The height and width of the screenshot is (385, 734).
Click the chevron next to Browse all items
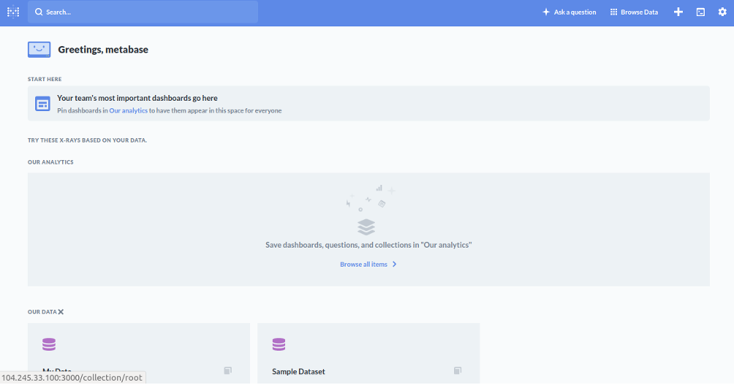[394, 264]
